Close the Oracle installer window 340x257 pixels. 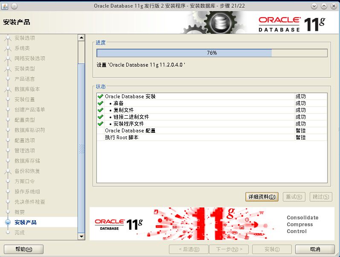tap(334, 6)
